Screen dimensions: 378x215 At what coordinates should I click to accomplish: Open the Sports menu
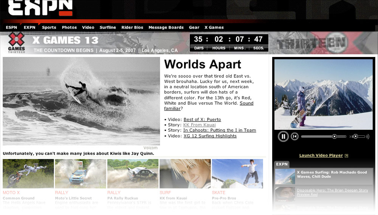(49, 28)
